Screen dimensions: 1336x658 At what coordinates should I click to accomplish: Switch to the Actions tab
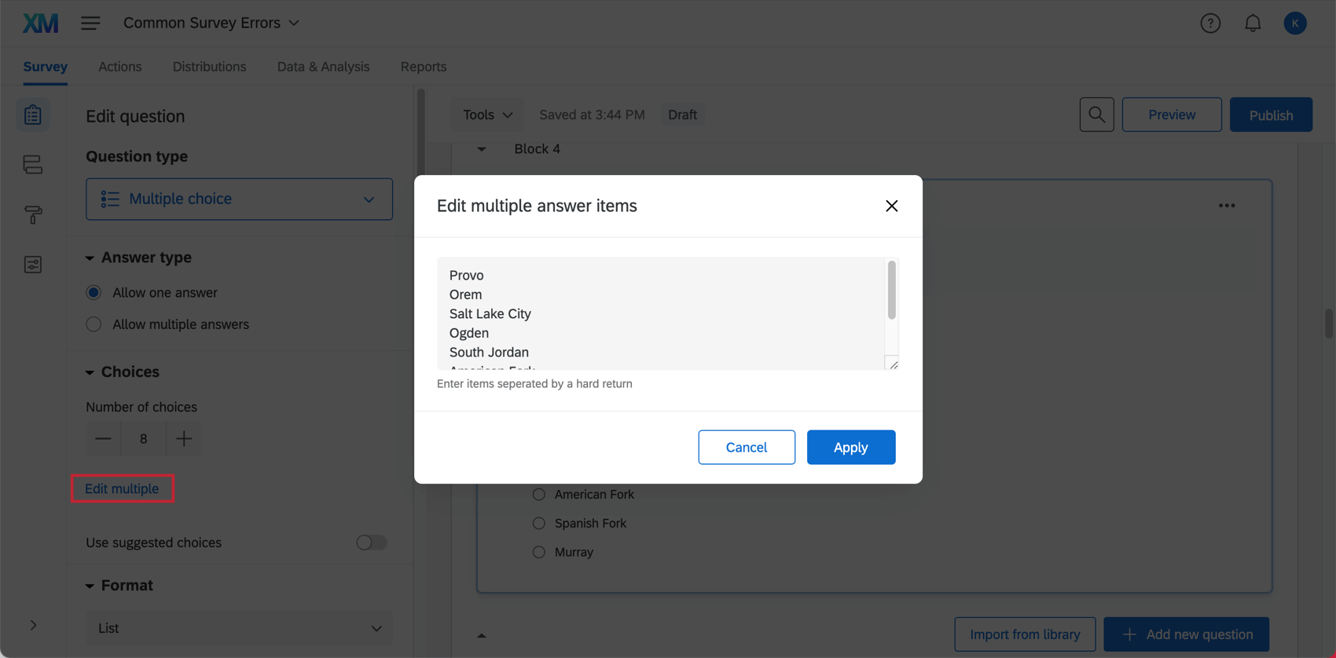tap(119, 67)
